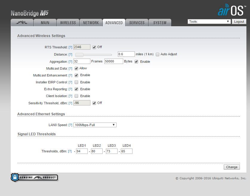
Task: Expand the LAN0 Speed dropdown
Action: point(95,125)
